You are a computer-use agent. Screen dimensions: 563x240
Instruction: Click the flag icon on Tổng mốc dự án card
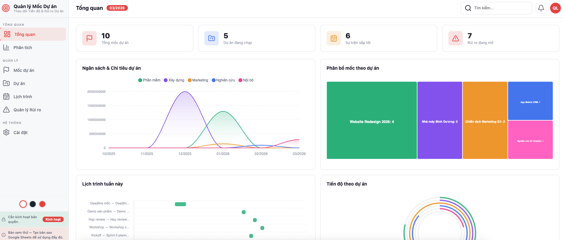pos(89,38)
